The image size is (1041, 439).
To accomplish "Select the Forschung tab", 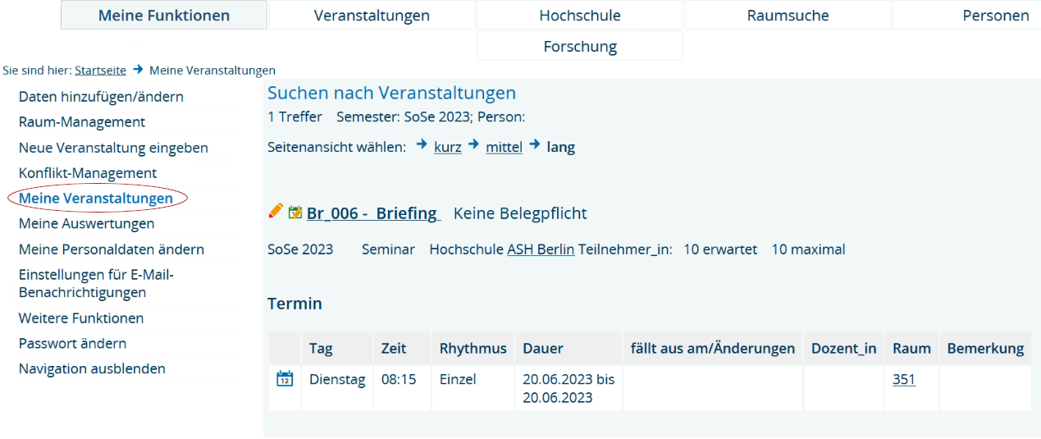I will pos(579,47).
